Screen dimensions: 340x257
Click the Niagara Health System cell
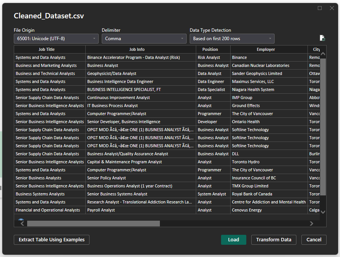(269, 89)
